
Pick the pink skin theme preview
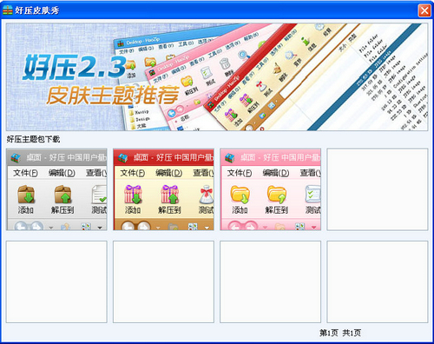[x=271, y=189]
